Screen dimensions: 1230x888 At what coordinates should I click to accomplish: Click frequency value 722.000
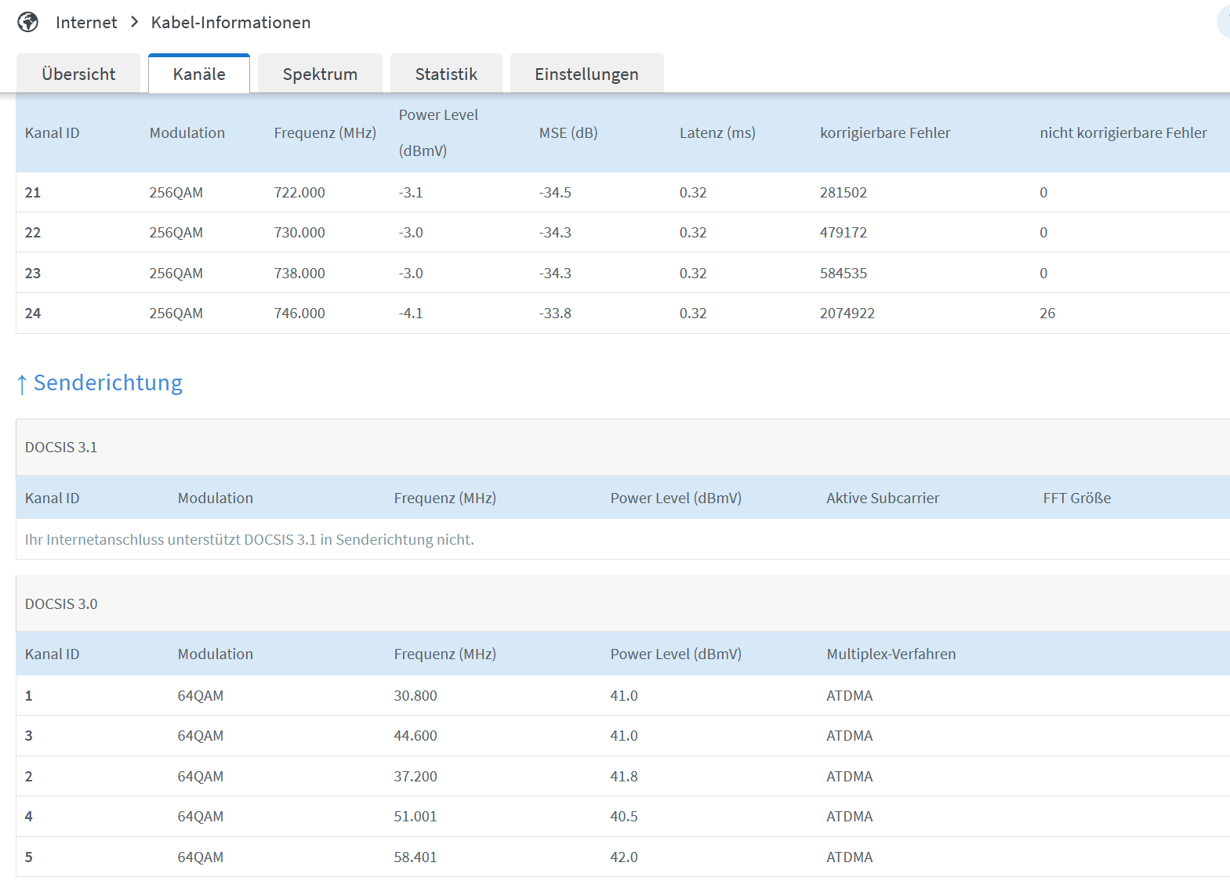pyautogui.click(x=299, y=193)
